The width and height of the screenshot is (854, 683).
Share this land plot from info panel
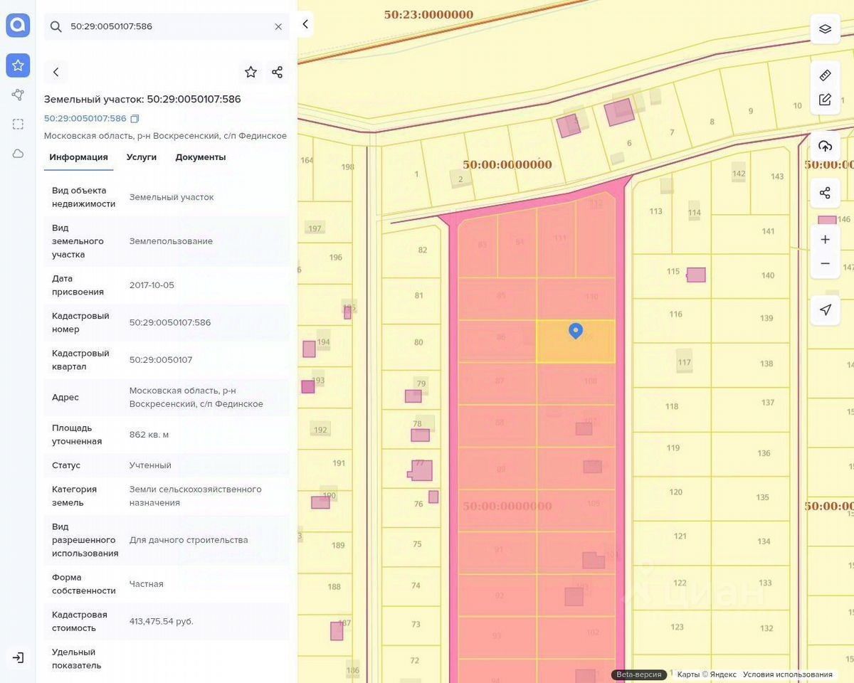pos(277,72)
